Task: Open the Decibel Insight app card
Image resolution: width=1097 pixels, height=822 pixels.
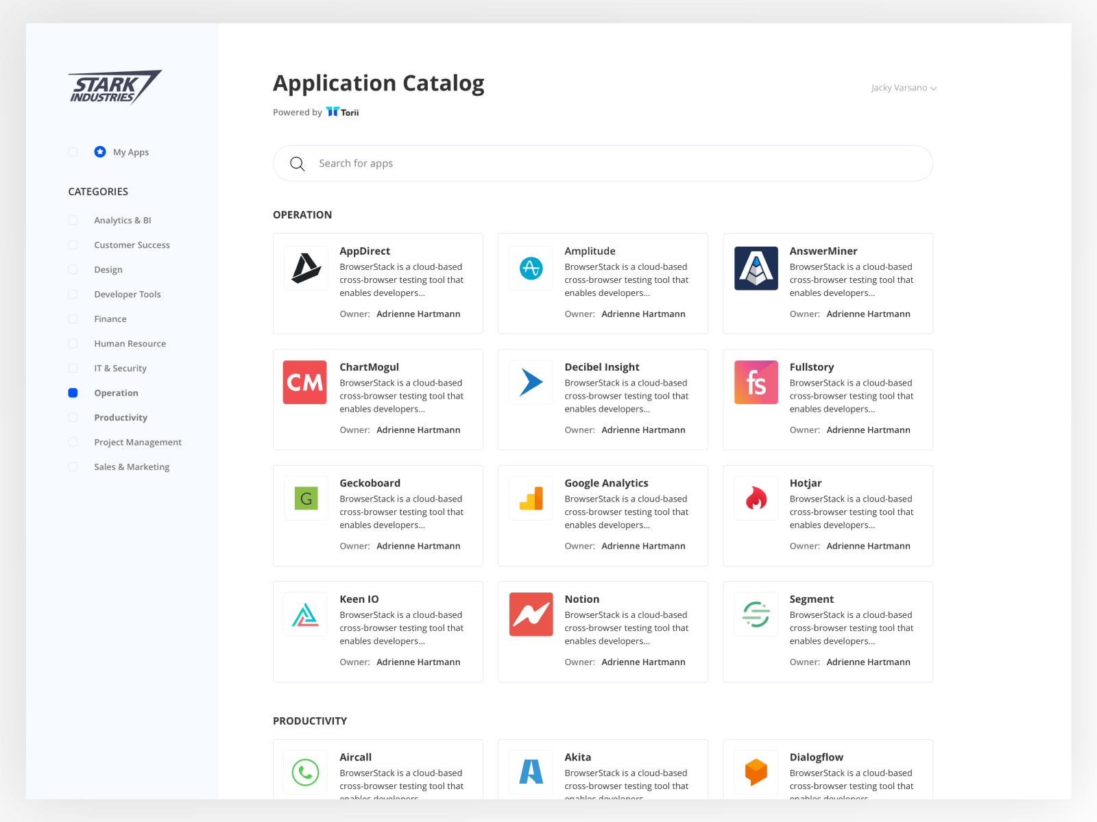Action: click(x=602, y=399)
